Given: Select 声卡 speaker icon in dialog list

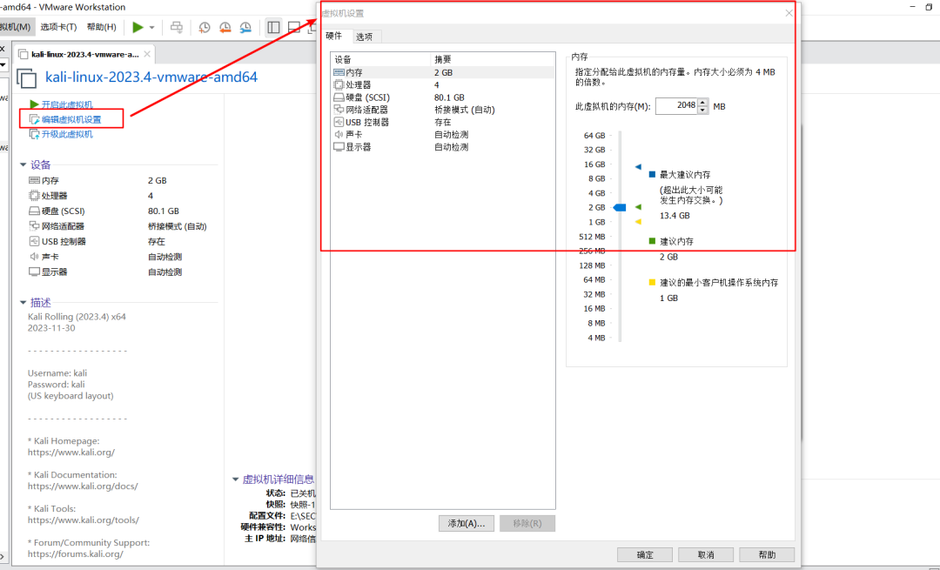Looking at the screenshot, I should pyautogui.click(x=339, y=134).
